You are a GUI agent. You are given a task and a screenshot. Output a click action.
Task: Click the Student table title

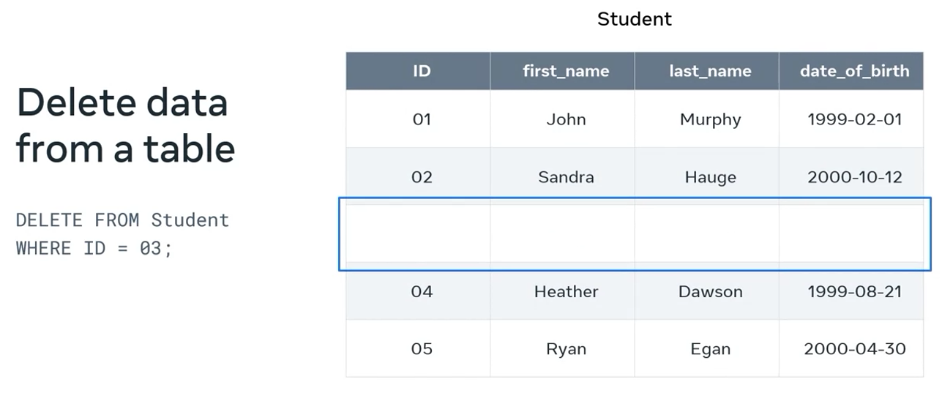tap(634, 19)
